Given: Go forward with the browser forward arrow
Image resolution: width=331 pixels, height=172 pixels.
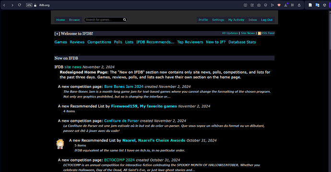Looking at the screenshot, I should (x=12, y=5).
